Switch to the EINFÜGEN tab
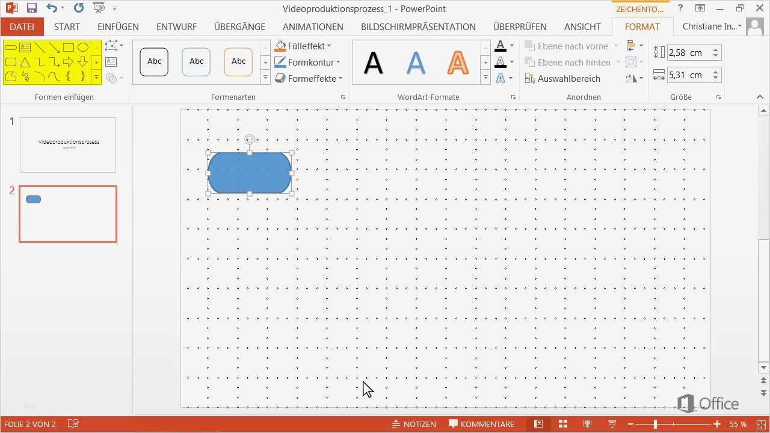The image size is (770, 433). [x=118, y=26]
